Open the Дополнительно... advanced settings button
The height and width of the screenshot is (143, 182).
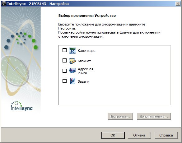(x=154, y=116)
